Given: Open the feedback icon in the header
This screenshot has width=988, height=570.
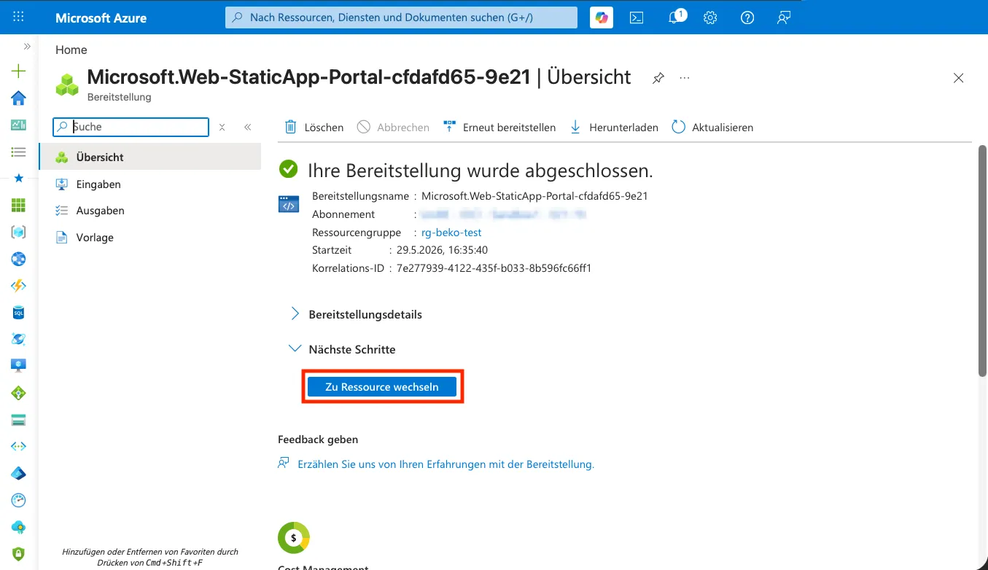Looking at the screenshot, I should pyautogui.click(x=784, y=17).
